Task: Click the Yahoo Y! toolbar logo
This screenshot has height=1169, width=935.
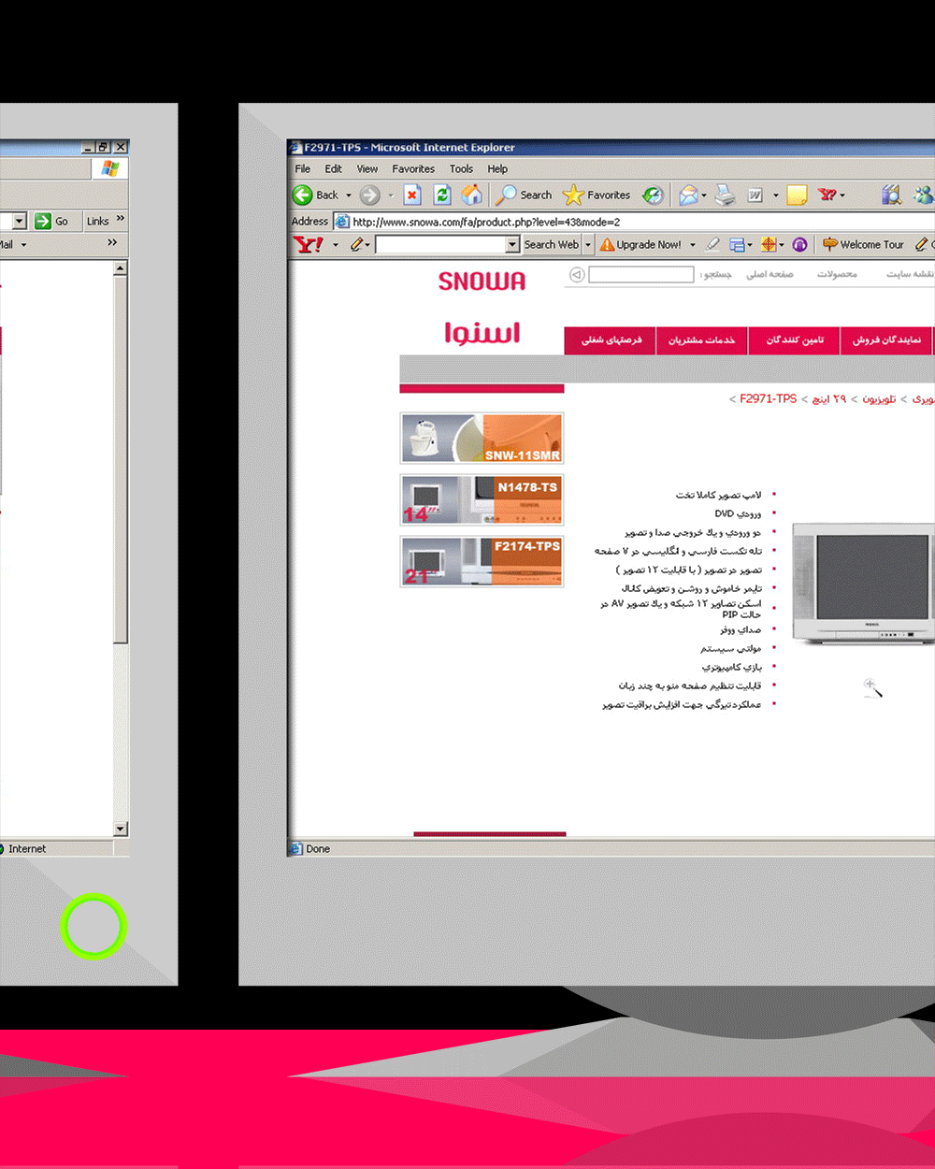Action: tap(308, 244)
